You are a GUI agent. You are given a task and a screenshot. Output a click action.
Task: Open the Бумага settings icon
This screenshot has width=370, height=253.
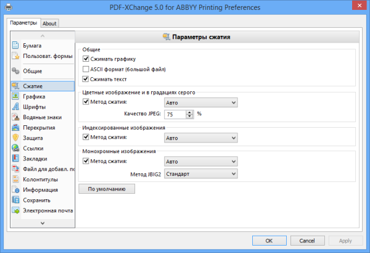16,46
